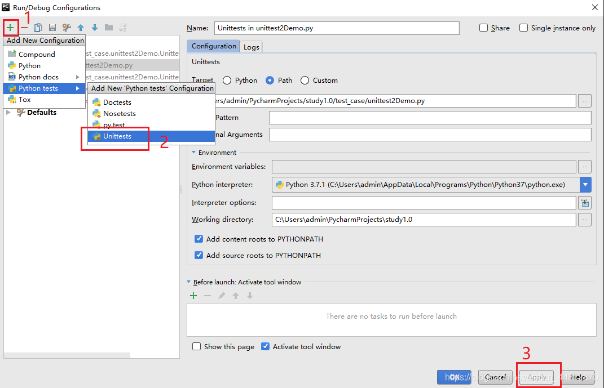Click the move before-launch task down arrow
The height and width of the screenshot is (388, 604).
click(x=250, y=296)
